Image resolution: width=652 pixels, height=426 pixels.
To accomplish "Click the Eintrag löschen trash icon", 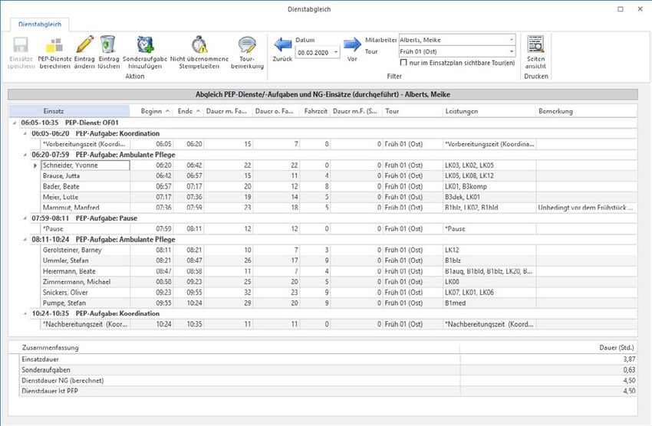I will click(108, 45).
